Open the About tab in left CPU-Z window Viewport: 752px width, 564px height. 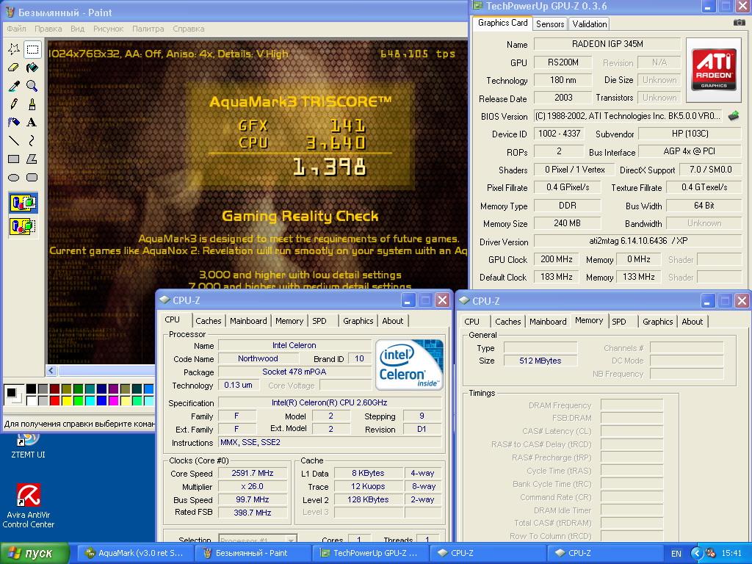tap(392, 321)
